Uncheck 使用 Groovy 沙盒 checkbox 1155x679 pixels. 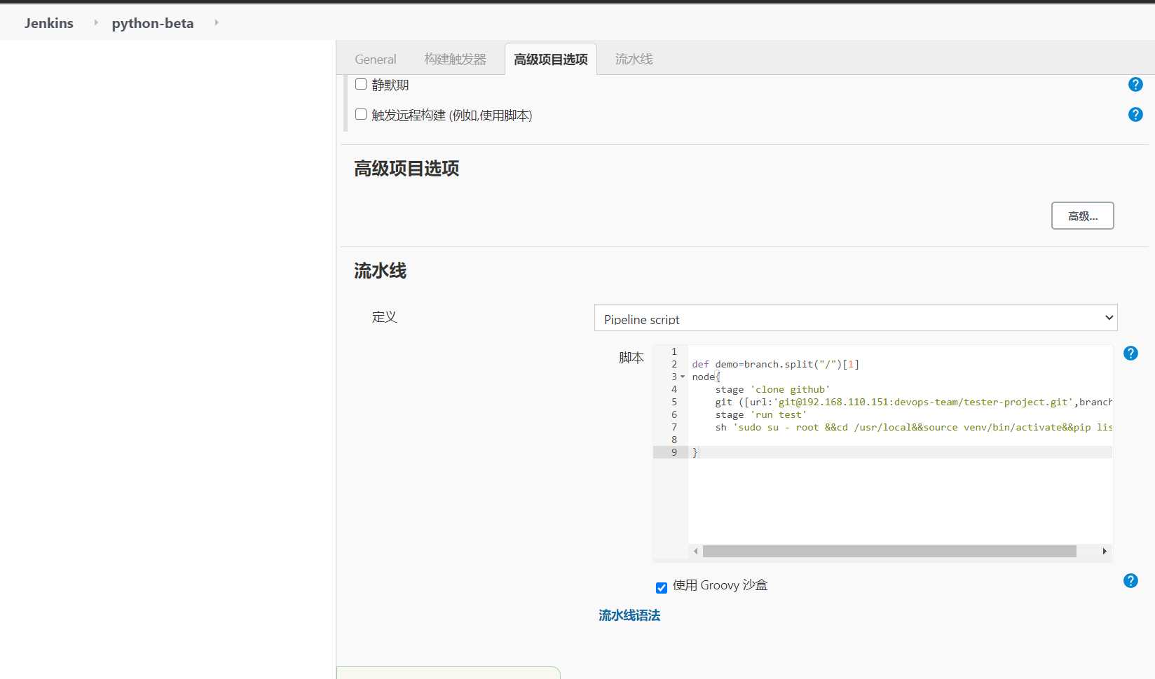click(x=662, y=587)
